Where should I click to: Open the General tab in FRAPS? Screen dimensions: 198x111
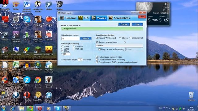click(x=68, y=18)
